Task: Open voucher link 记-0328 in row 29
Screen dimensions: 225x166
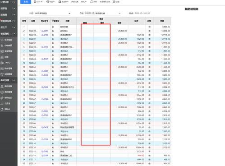Action: click(x=45, y=139)
